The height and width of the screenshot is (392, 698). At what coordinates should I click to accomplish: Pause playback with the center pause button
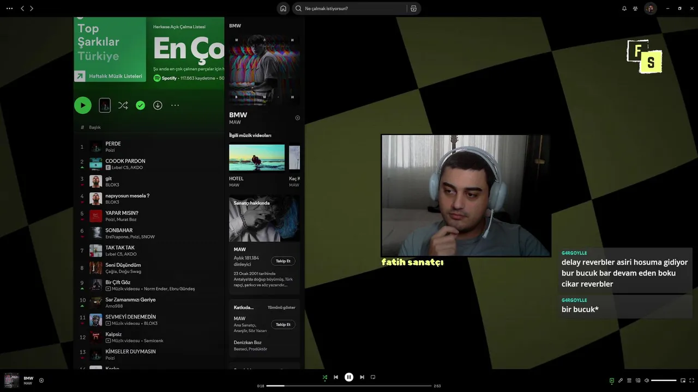349,377
